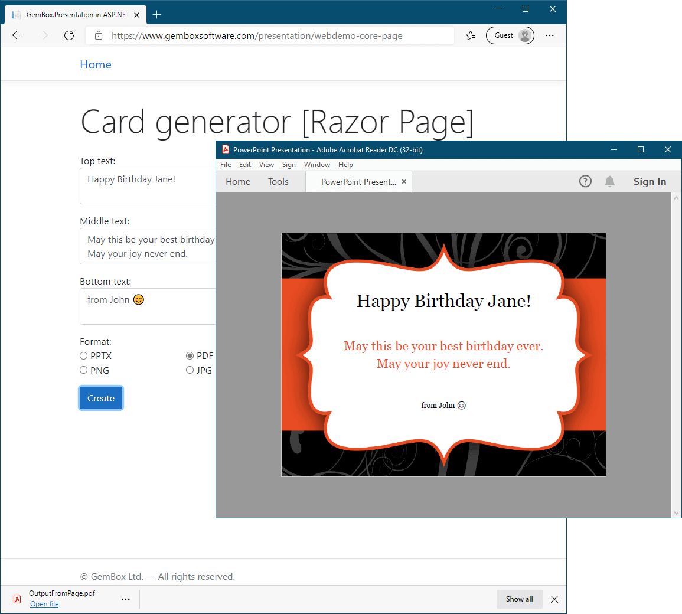Open the File menu in Acrobat
Viewport: 682px width, 614px height.
pyautogui.click(x=226, y=165)
